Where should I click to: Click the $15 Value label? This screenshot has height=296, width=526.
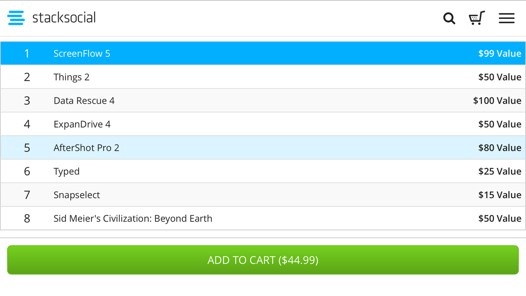[500, 195]
